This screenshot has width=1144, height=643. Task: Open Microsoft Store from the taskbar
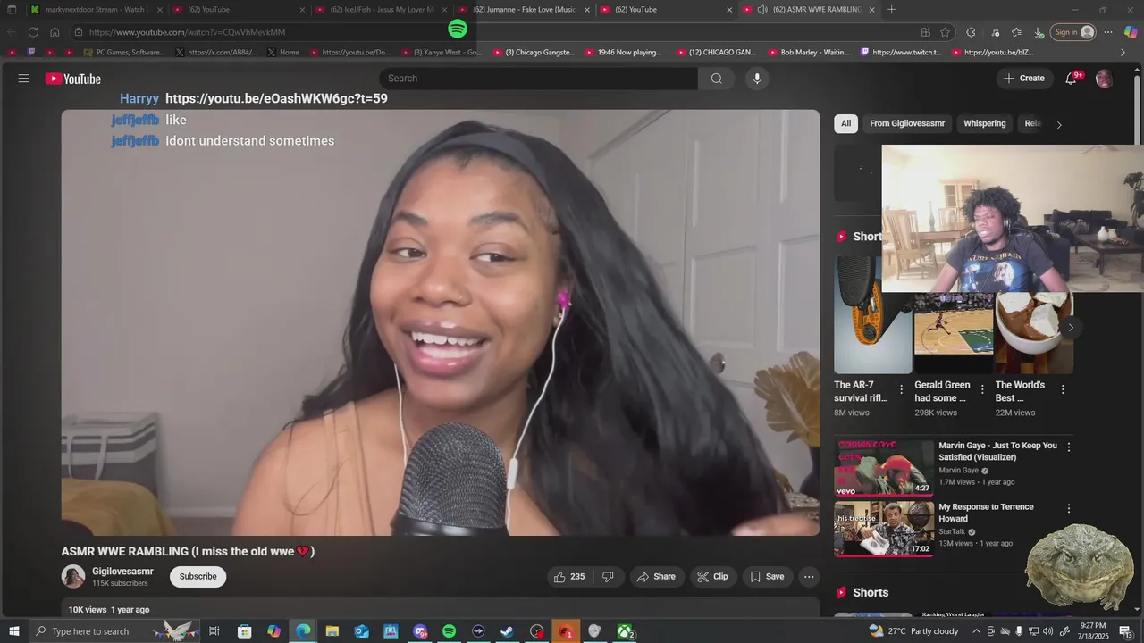pyautogui.click(x=245, y=631)
